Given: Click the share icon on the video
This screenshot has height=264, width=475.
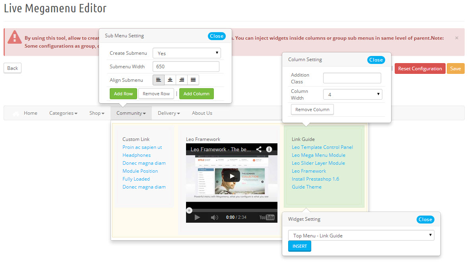Looking at the screenshot, I should pyautogui.click(x=259, y=150).
